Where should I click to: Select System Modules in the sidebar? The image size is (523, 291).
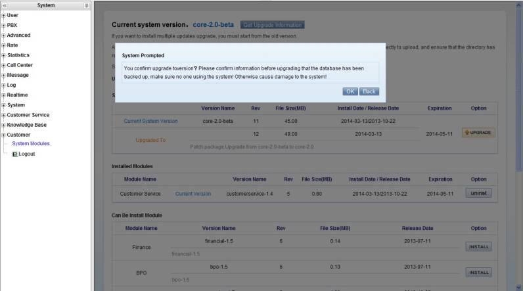[x=30, y=144]
